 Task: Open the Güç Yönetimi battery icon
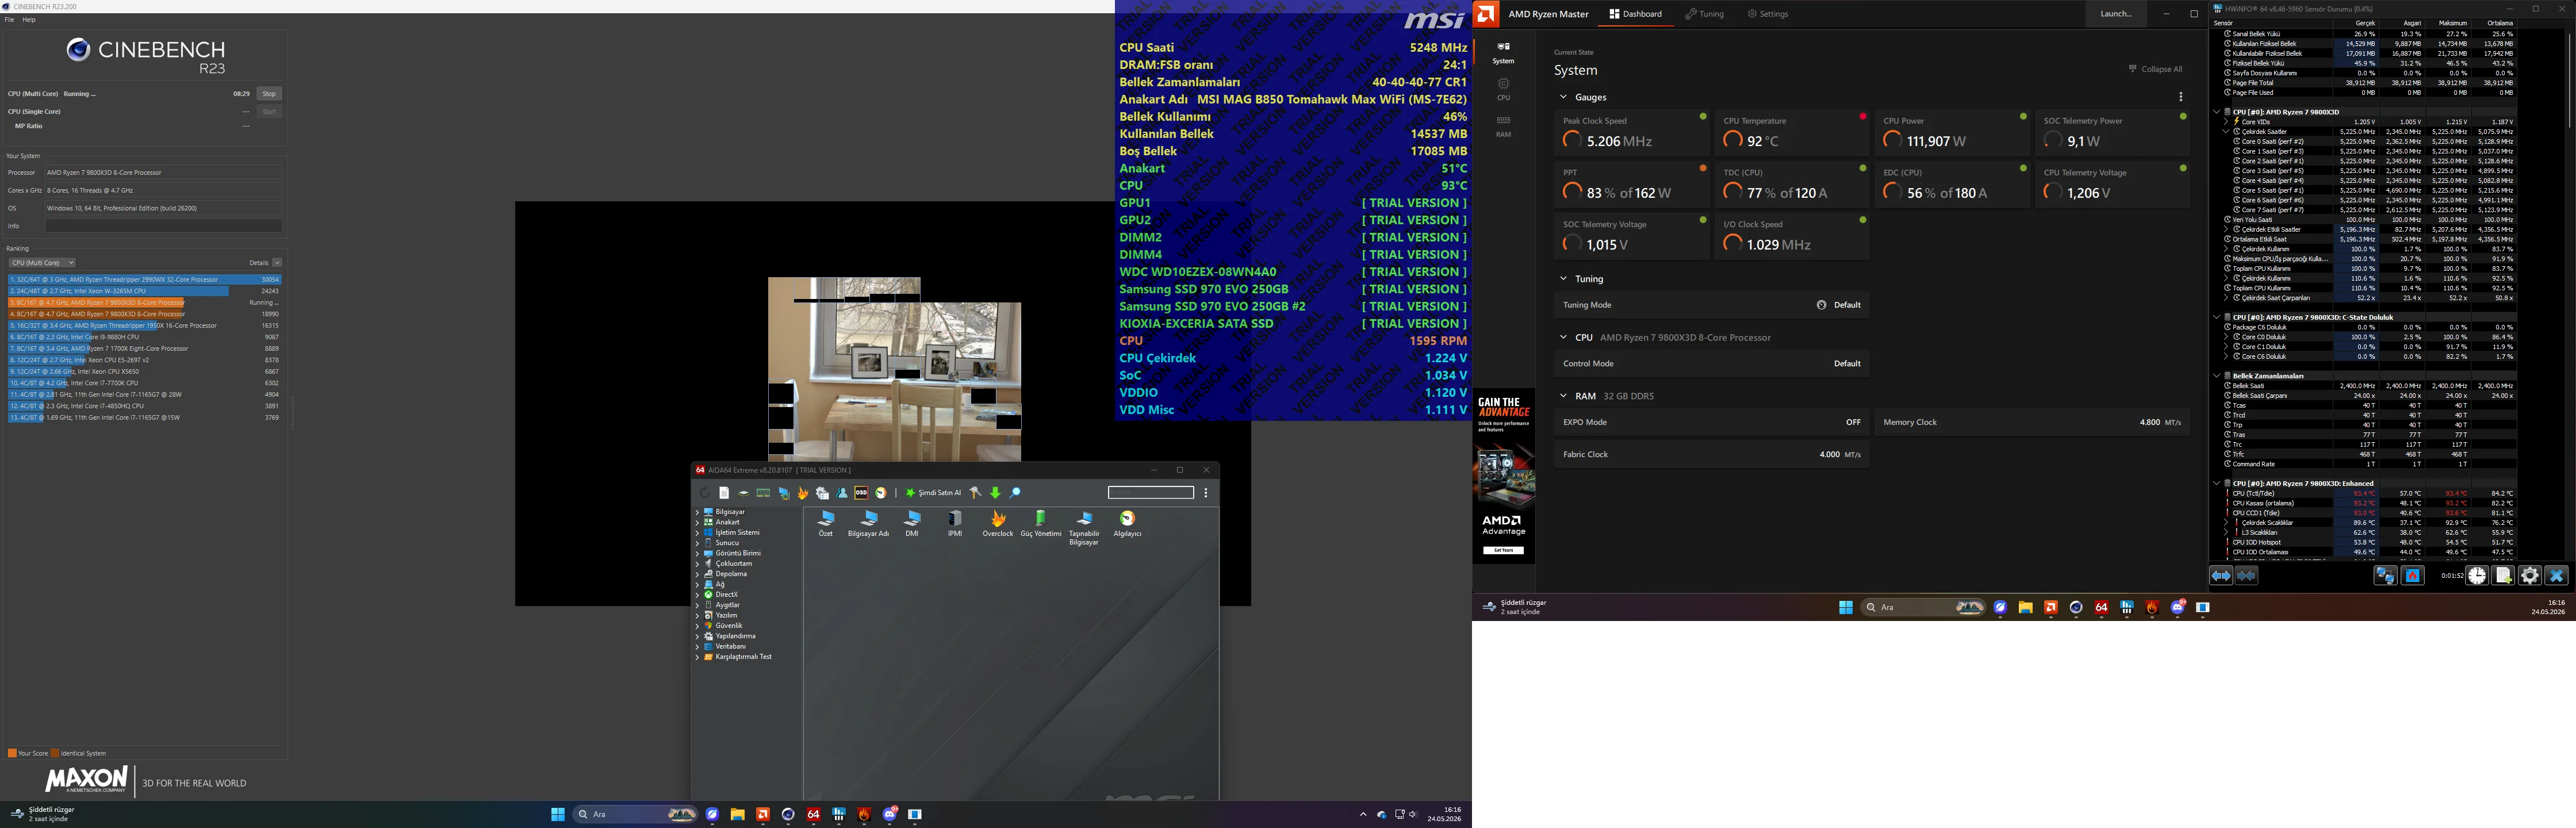click(1041, 524)
